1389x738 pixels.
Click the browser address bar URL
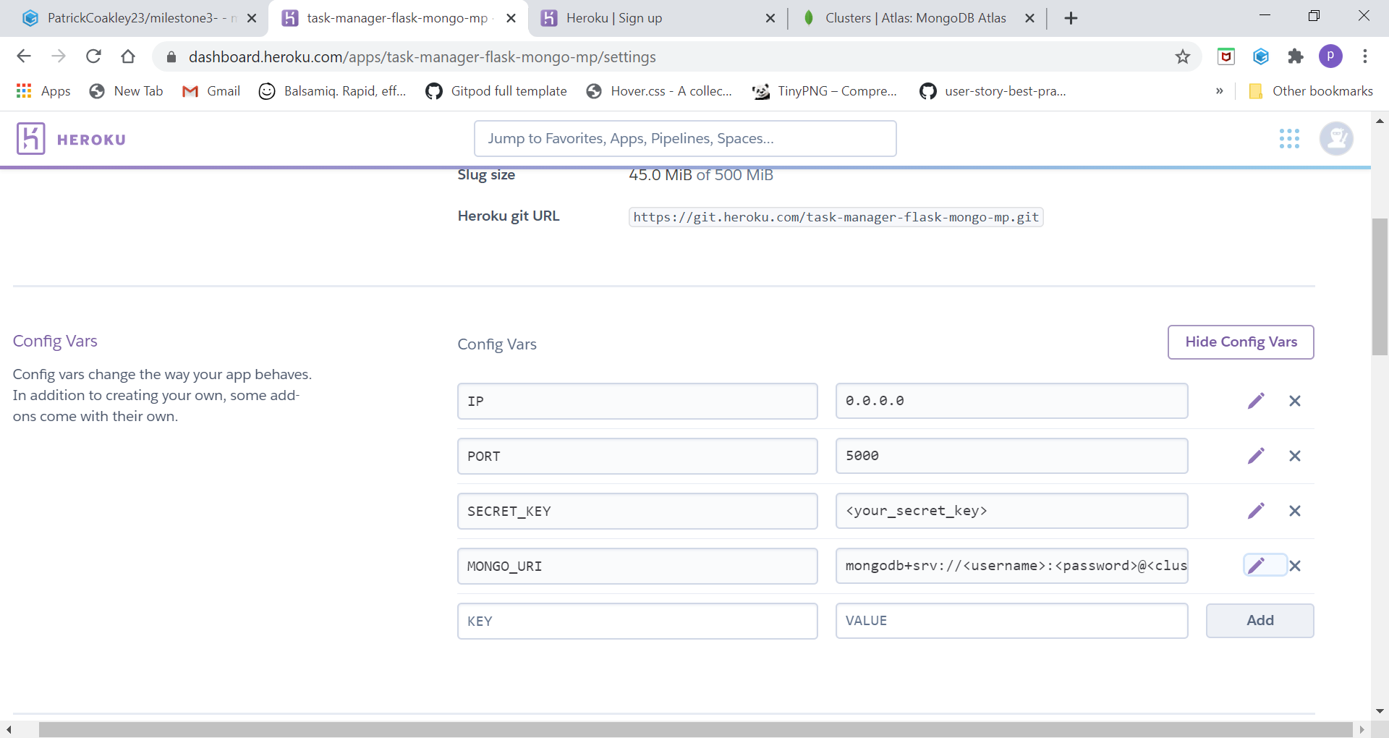tap(422, 57)
